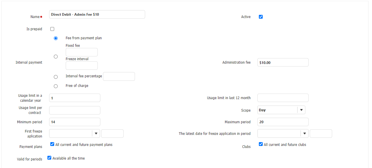Enable the Is prepaid checkbox
Screen dimensions: 372x168
tap(52, 29)
